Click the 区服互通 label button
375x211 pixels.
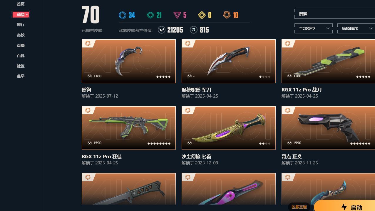coord(299,207)
